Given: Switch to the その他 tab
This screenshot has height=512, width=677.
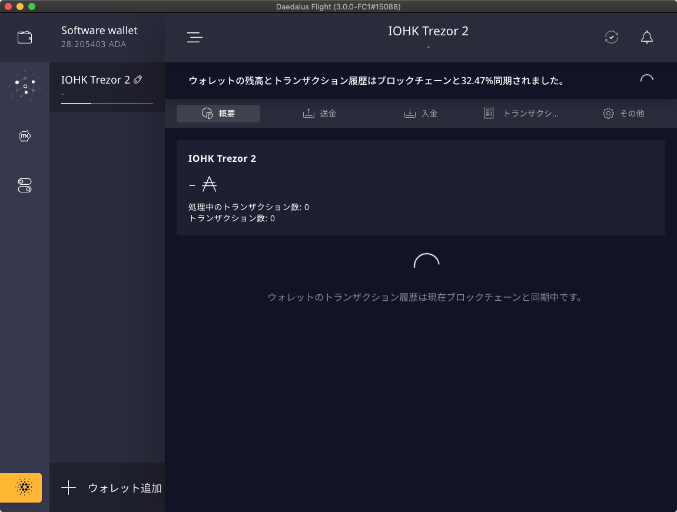Looking at the screenshot, I should click(x=623, y=114).
